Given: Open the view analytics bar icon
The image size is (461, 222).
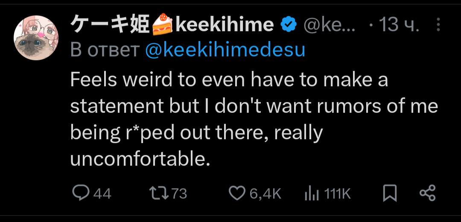Looking at the screenshot, I should click(x=312, y=194).
